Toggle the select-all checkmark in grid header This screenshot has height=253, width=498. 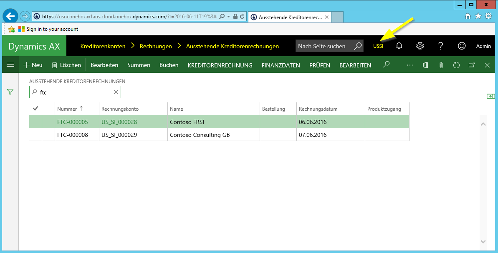(35, 109)
